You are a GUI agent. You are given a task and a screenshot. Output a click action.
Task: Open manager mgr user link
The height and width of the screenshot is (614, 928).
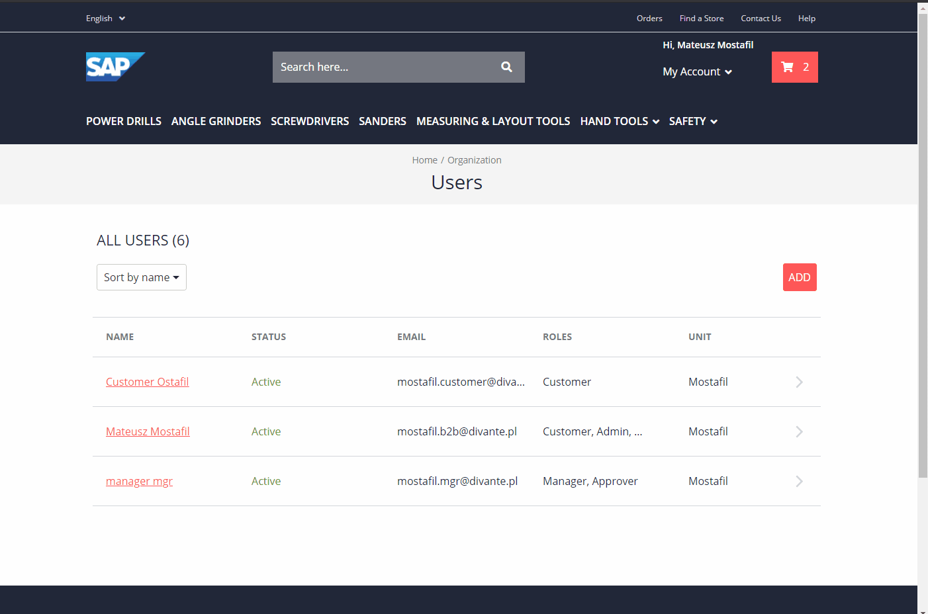(x=139, y=481)
